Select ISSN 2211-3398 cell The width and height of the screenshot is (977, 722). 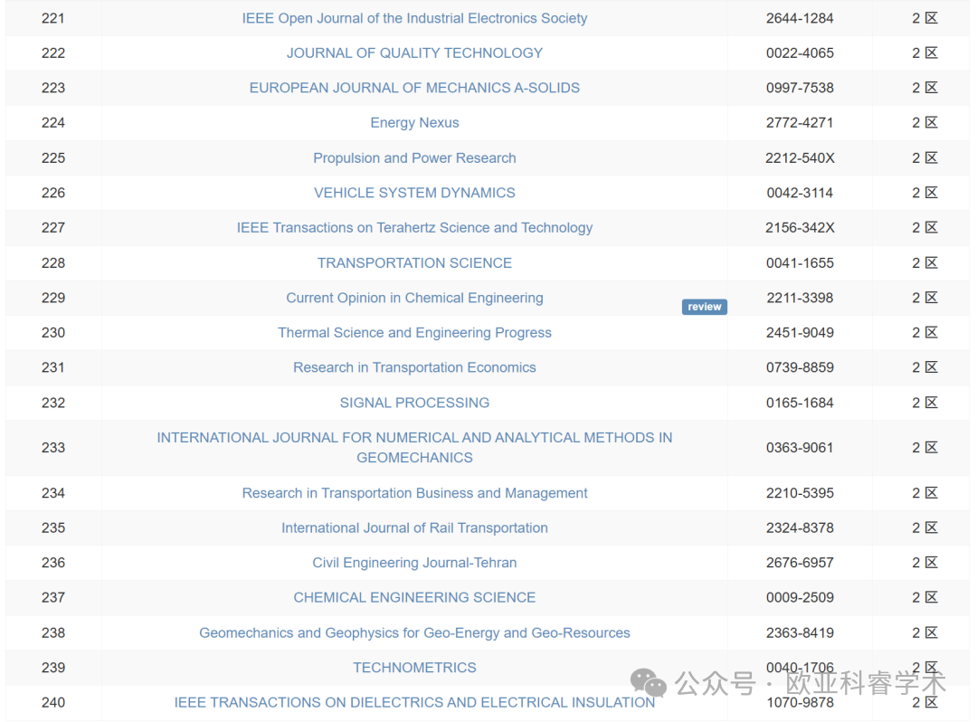(x=800, y=298)
